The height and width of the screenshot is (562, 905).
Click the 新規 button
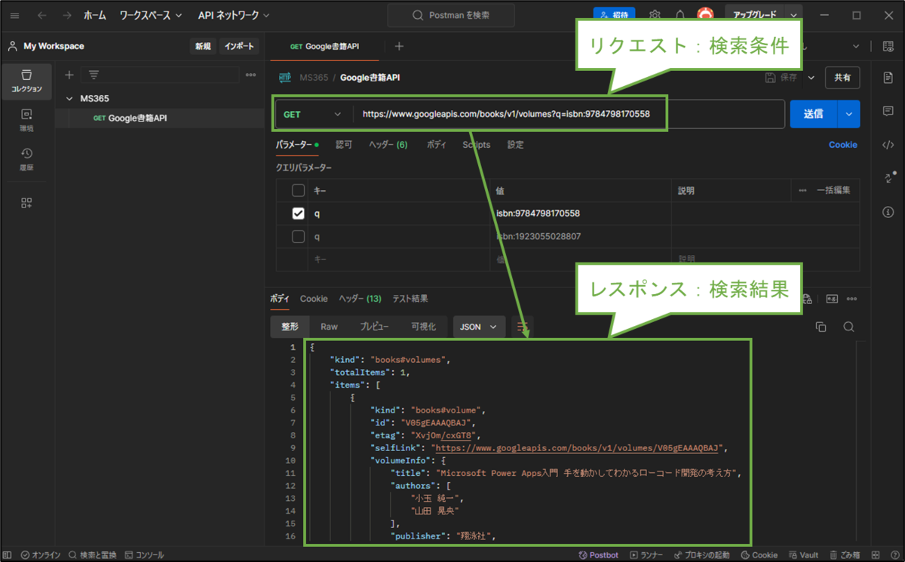(x=203, y=46)
